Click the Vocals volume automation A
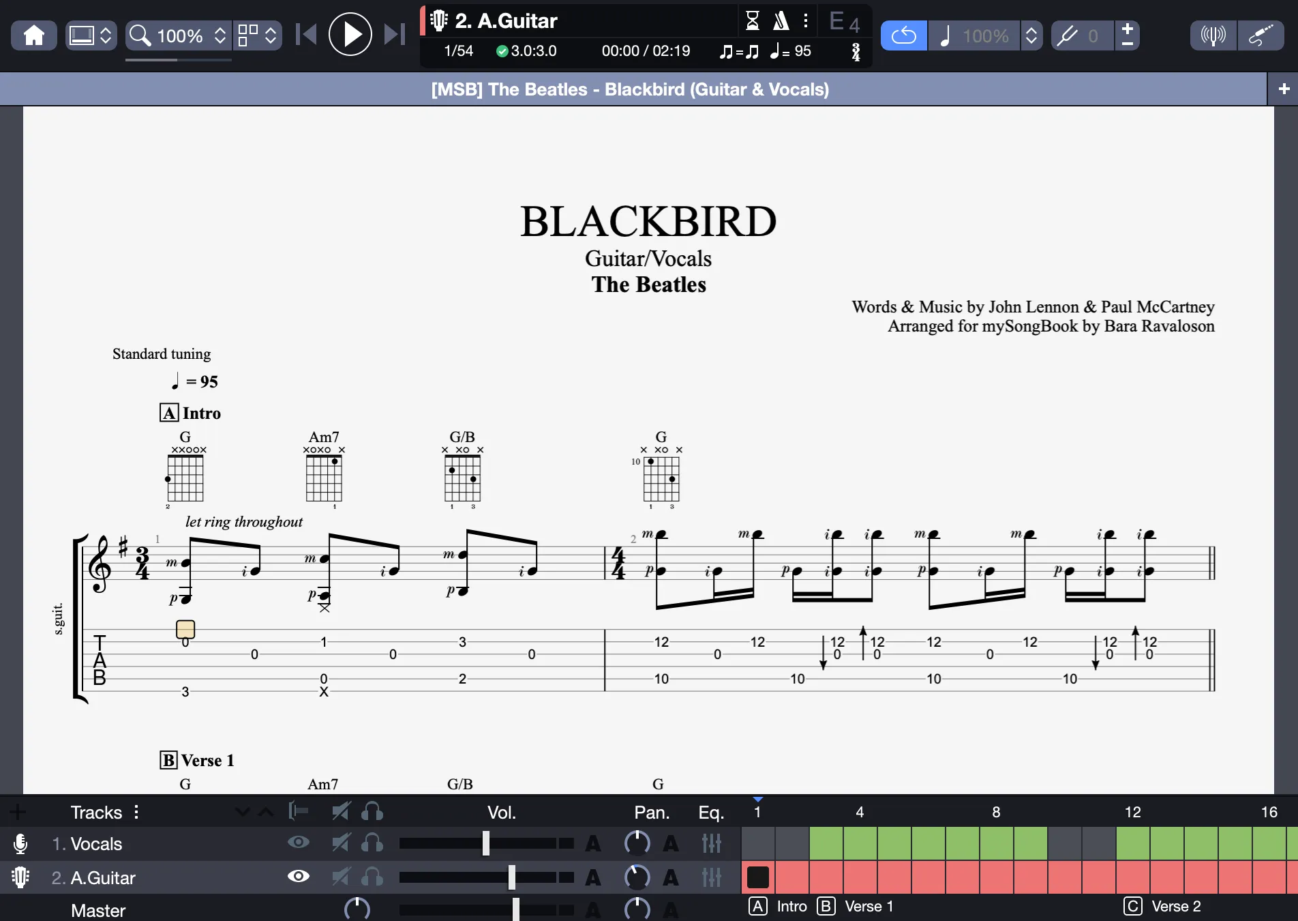Viewport: 1298px width, 921px height. click(593, 844)
